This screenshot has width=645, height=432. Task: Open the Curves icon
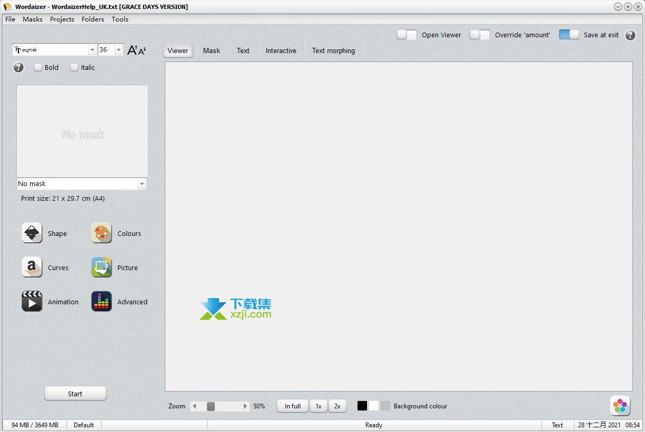32,267
